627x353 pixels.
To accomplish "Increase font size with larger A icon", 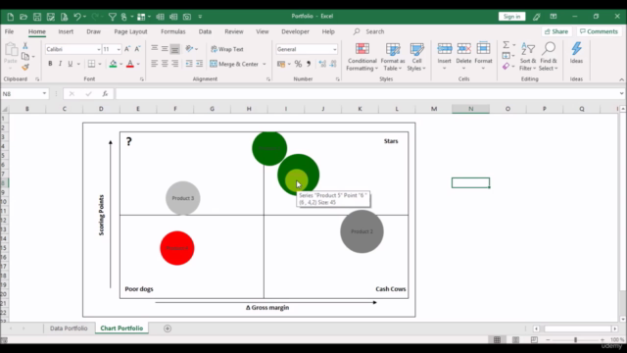I will pyautogui.click(x=127, y=49).
